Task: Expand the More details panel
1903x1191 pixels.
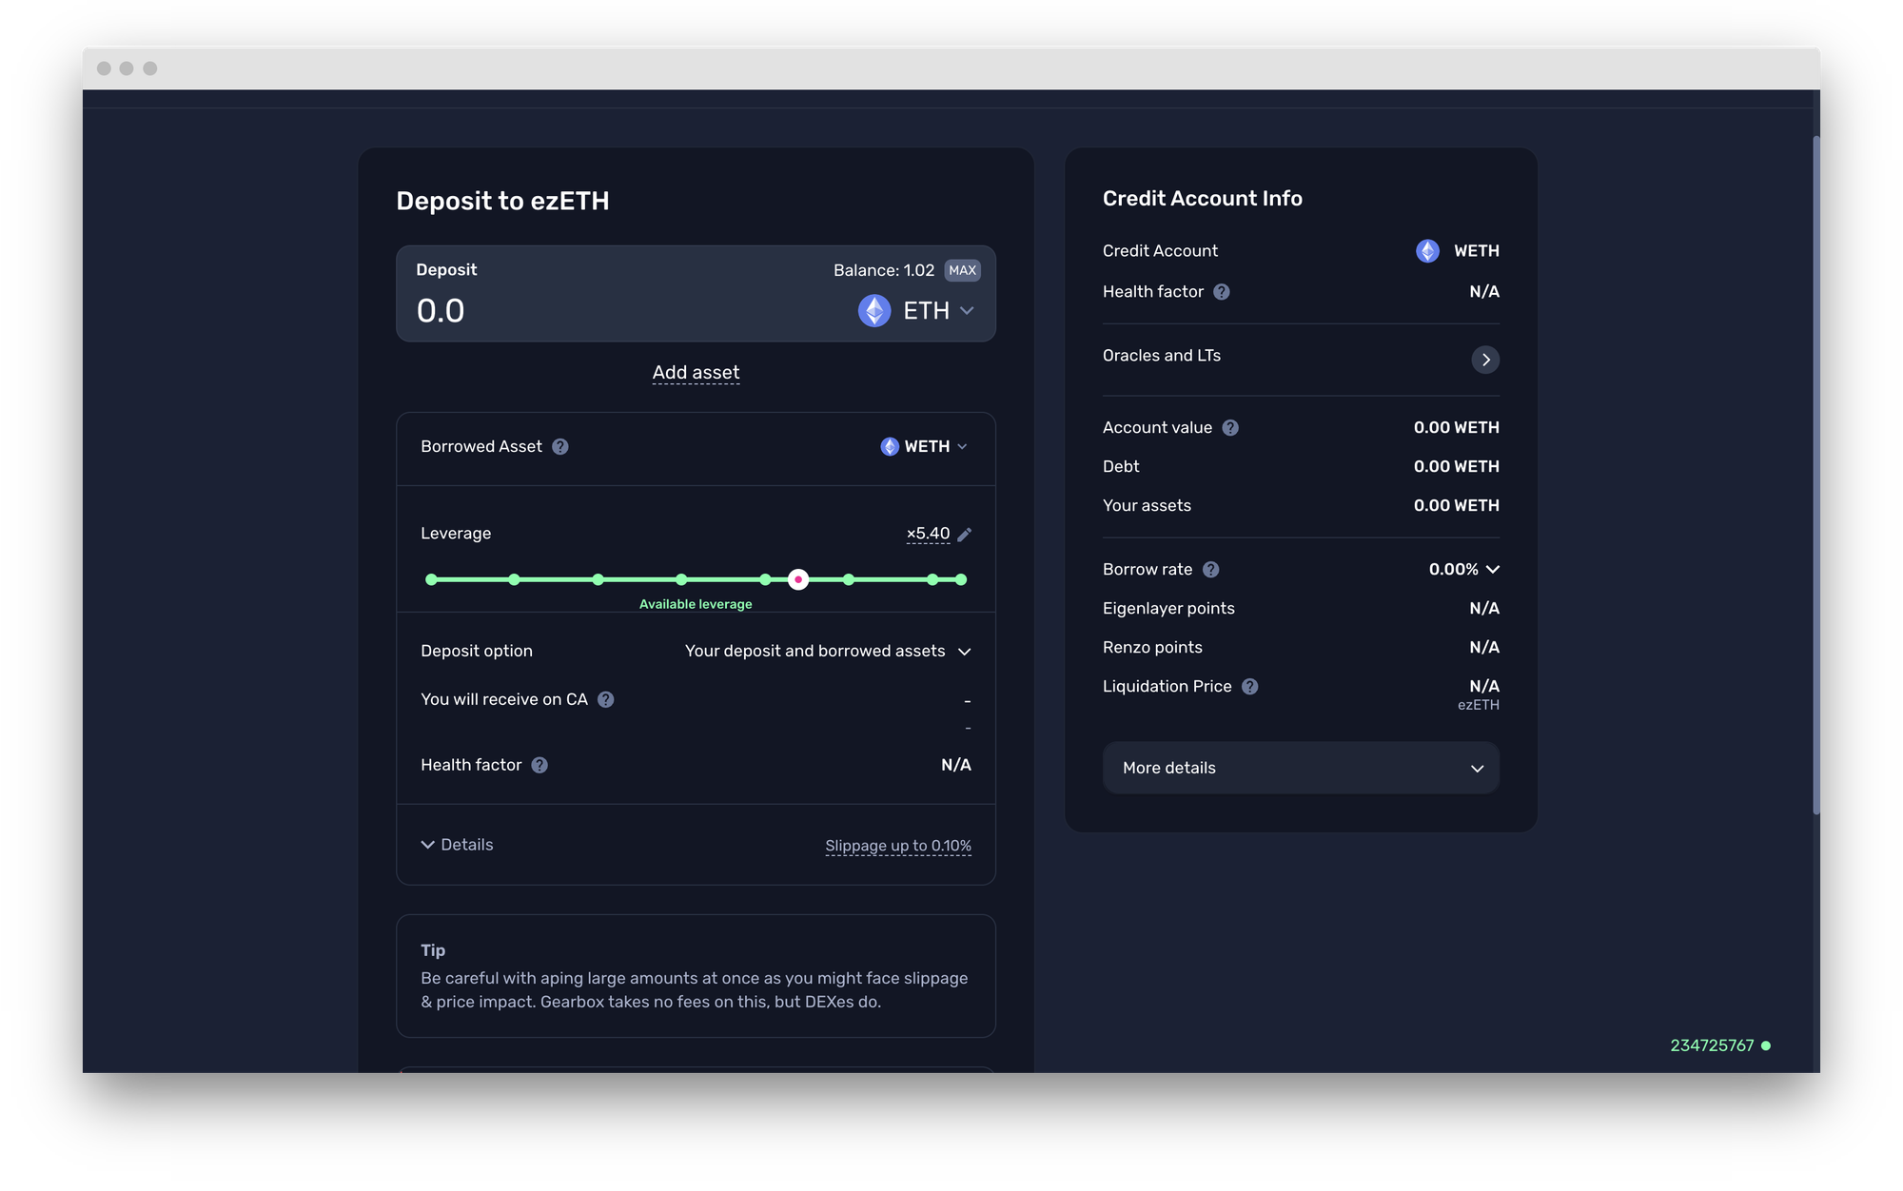Action: 1300,768
